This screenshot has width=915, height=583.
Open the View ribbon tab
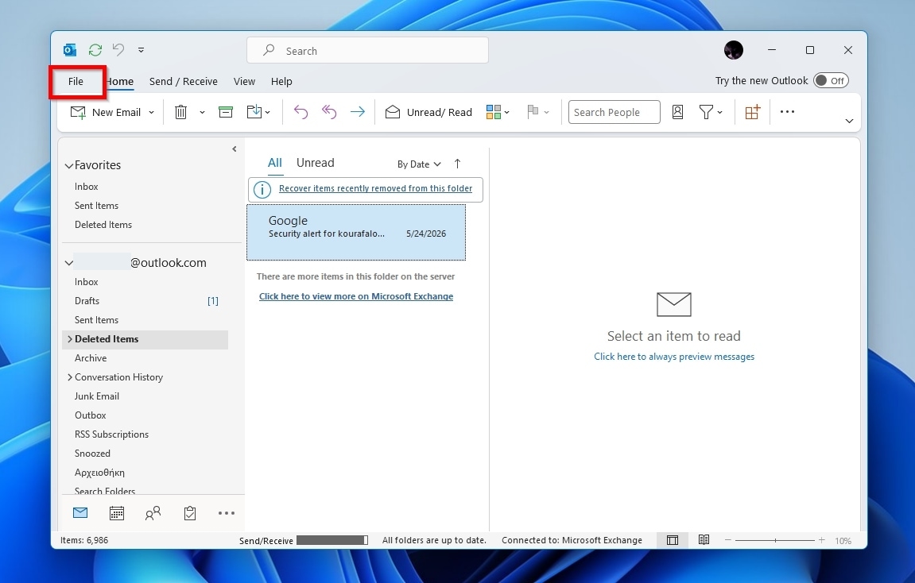coord(244,82)
